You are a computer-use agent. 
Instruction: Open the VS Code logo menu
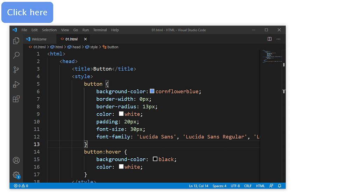tap(15, 30)
